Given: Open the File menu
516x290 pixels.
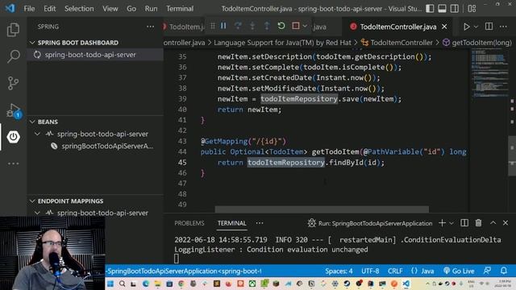Looking at the screenshot, I should (29, 9).
